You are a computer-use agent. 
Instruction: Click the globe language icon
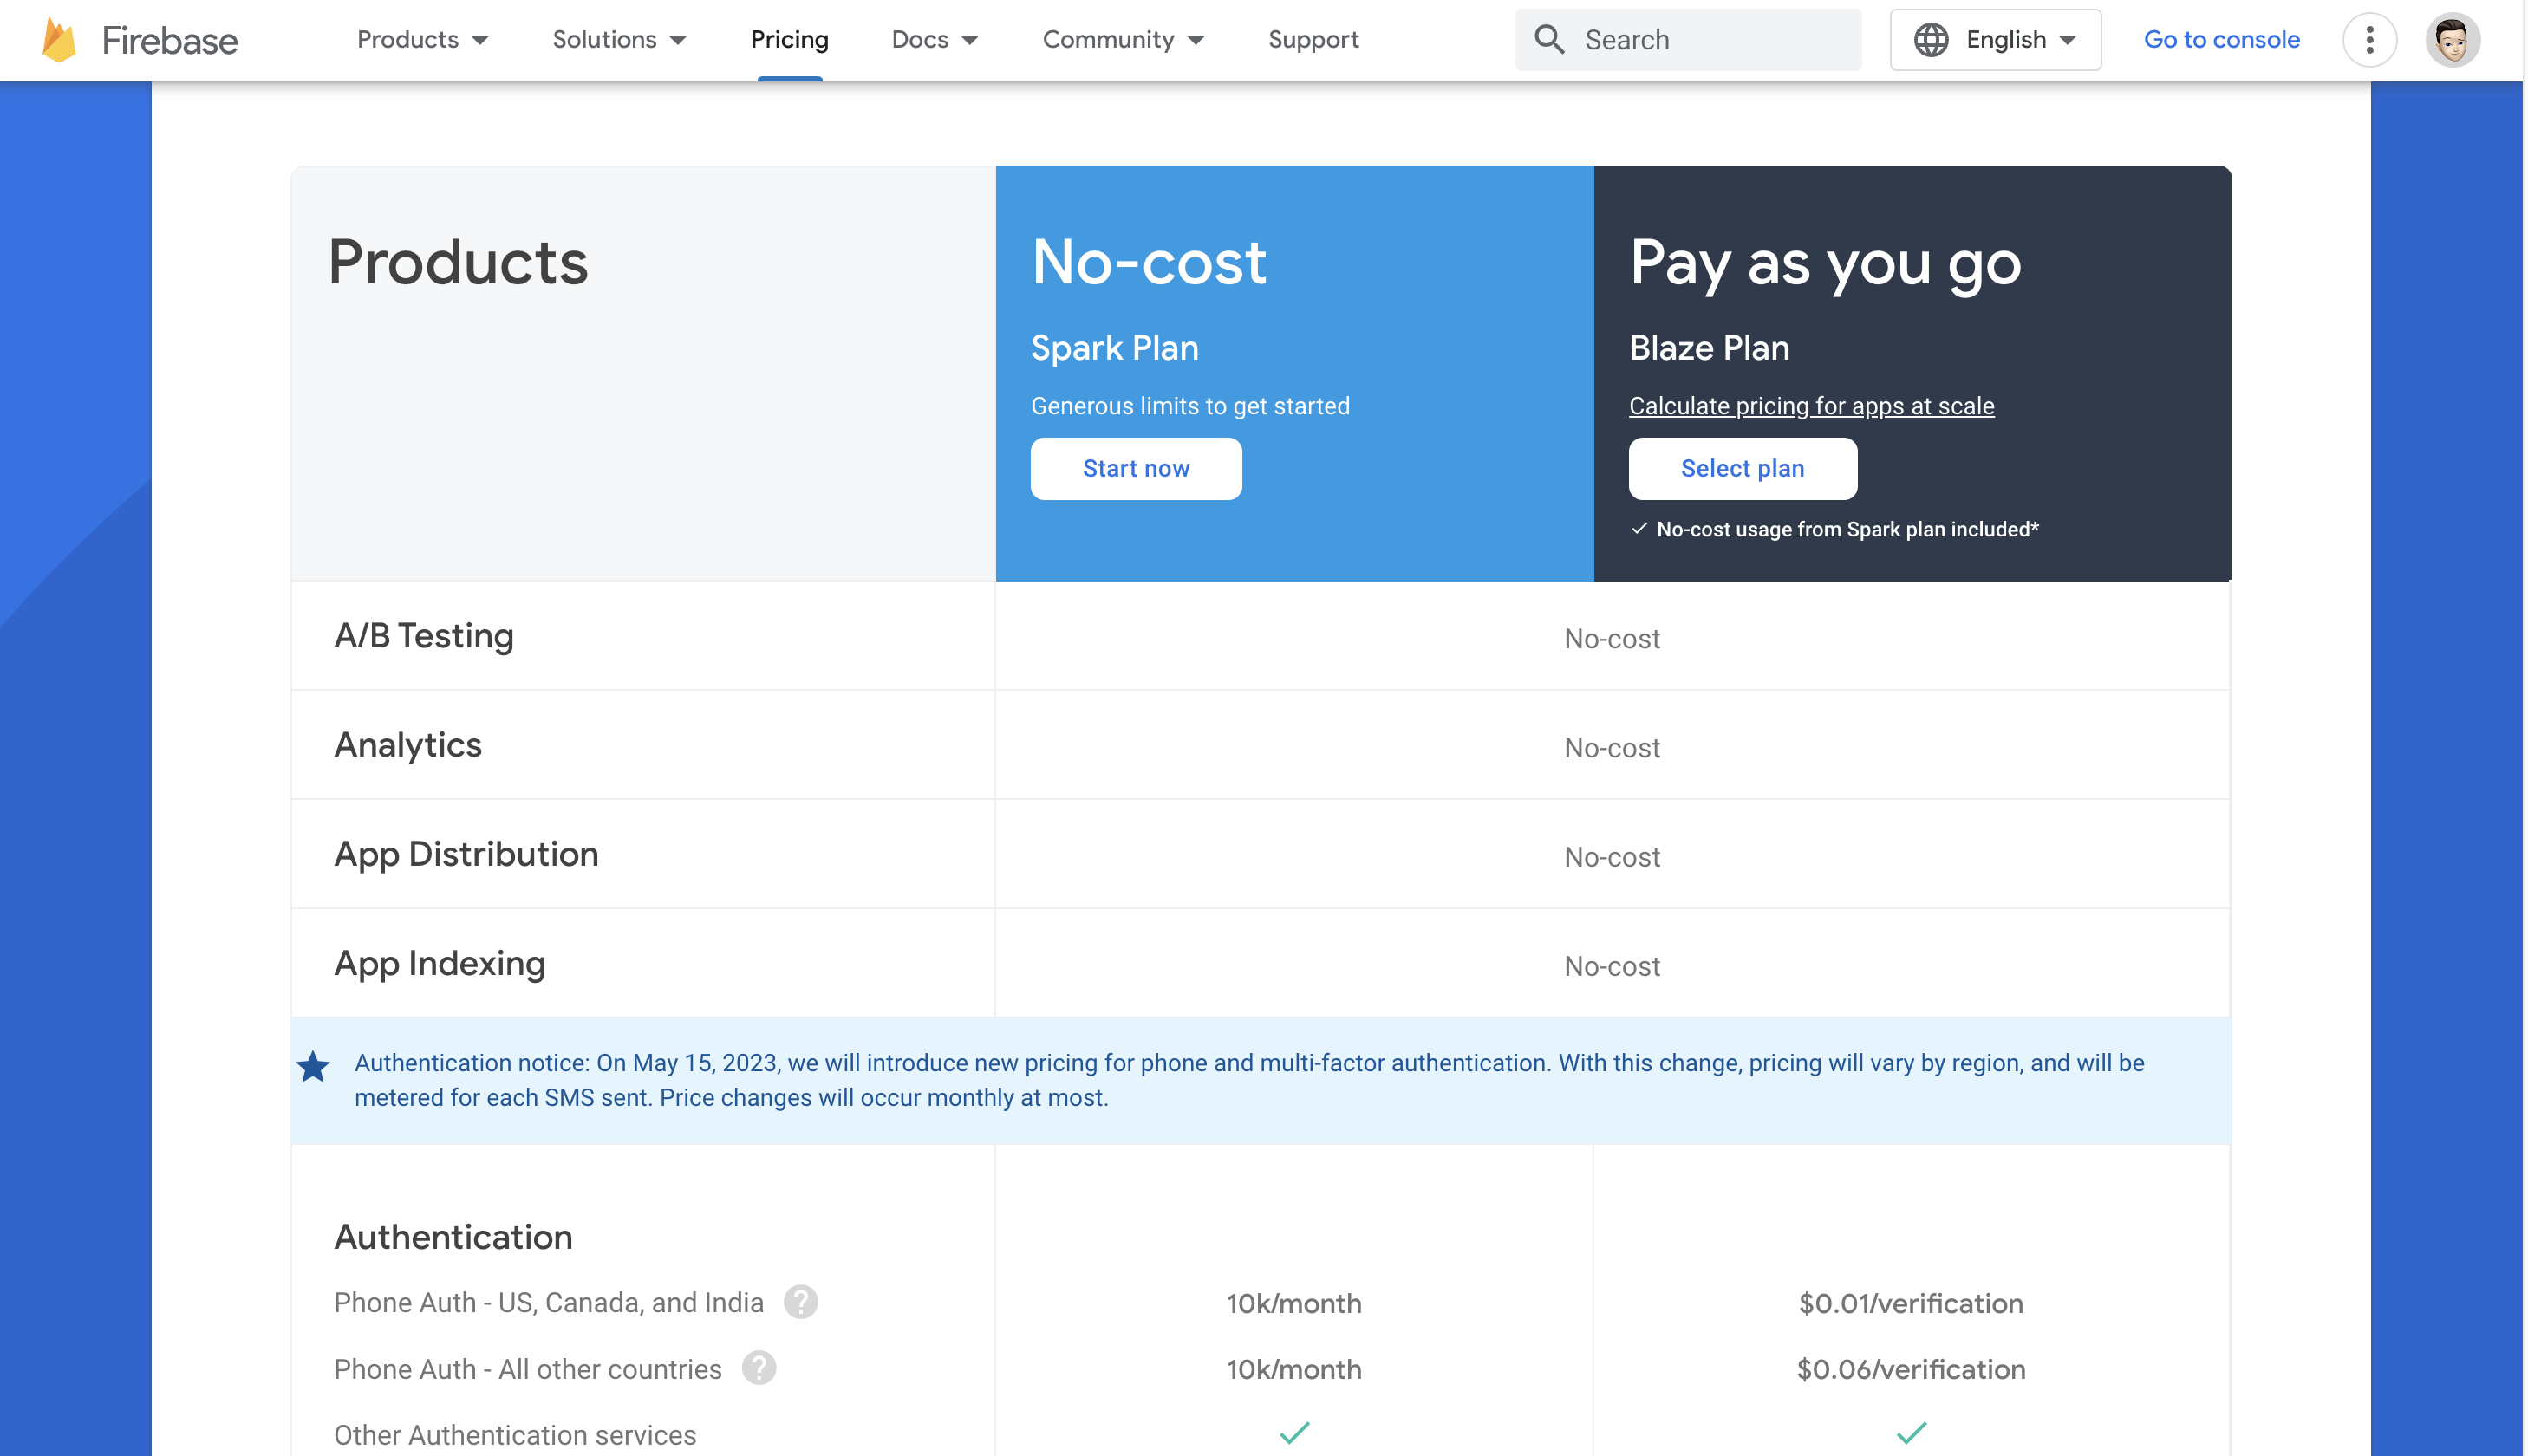(1934, 38)
